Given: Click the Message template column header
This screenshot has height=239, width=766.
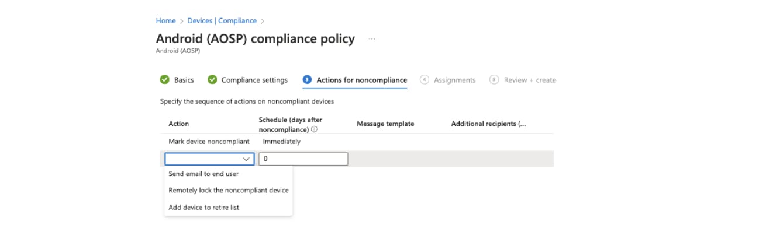Looking at the screenshot, I should pos(385,124).
